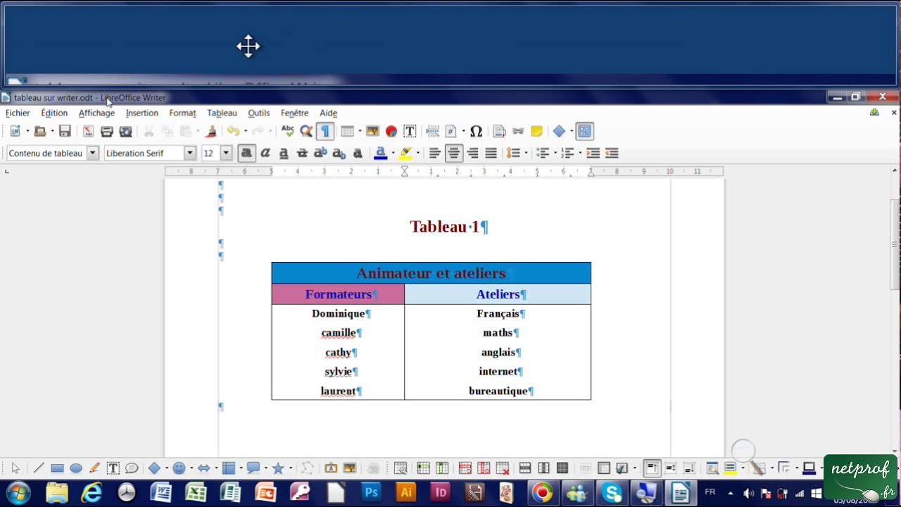Toggle italic formatting
The image size is (901, 507).
point(265,153)
